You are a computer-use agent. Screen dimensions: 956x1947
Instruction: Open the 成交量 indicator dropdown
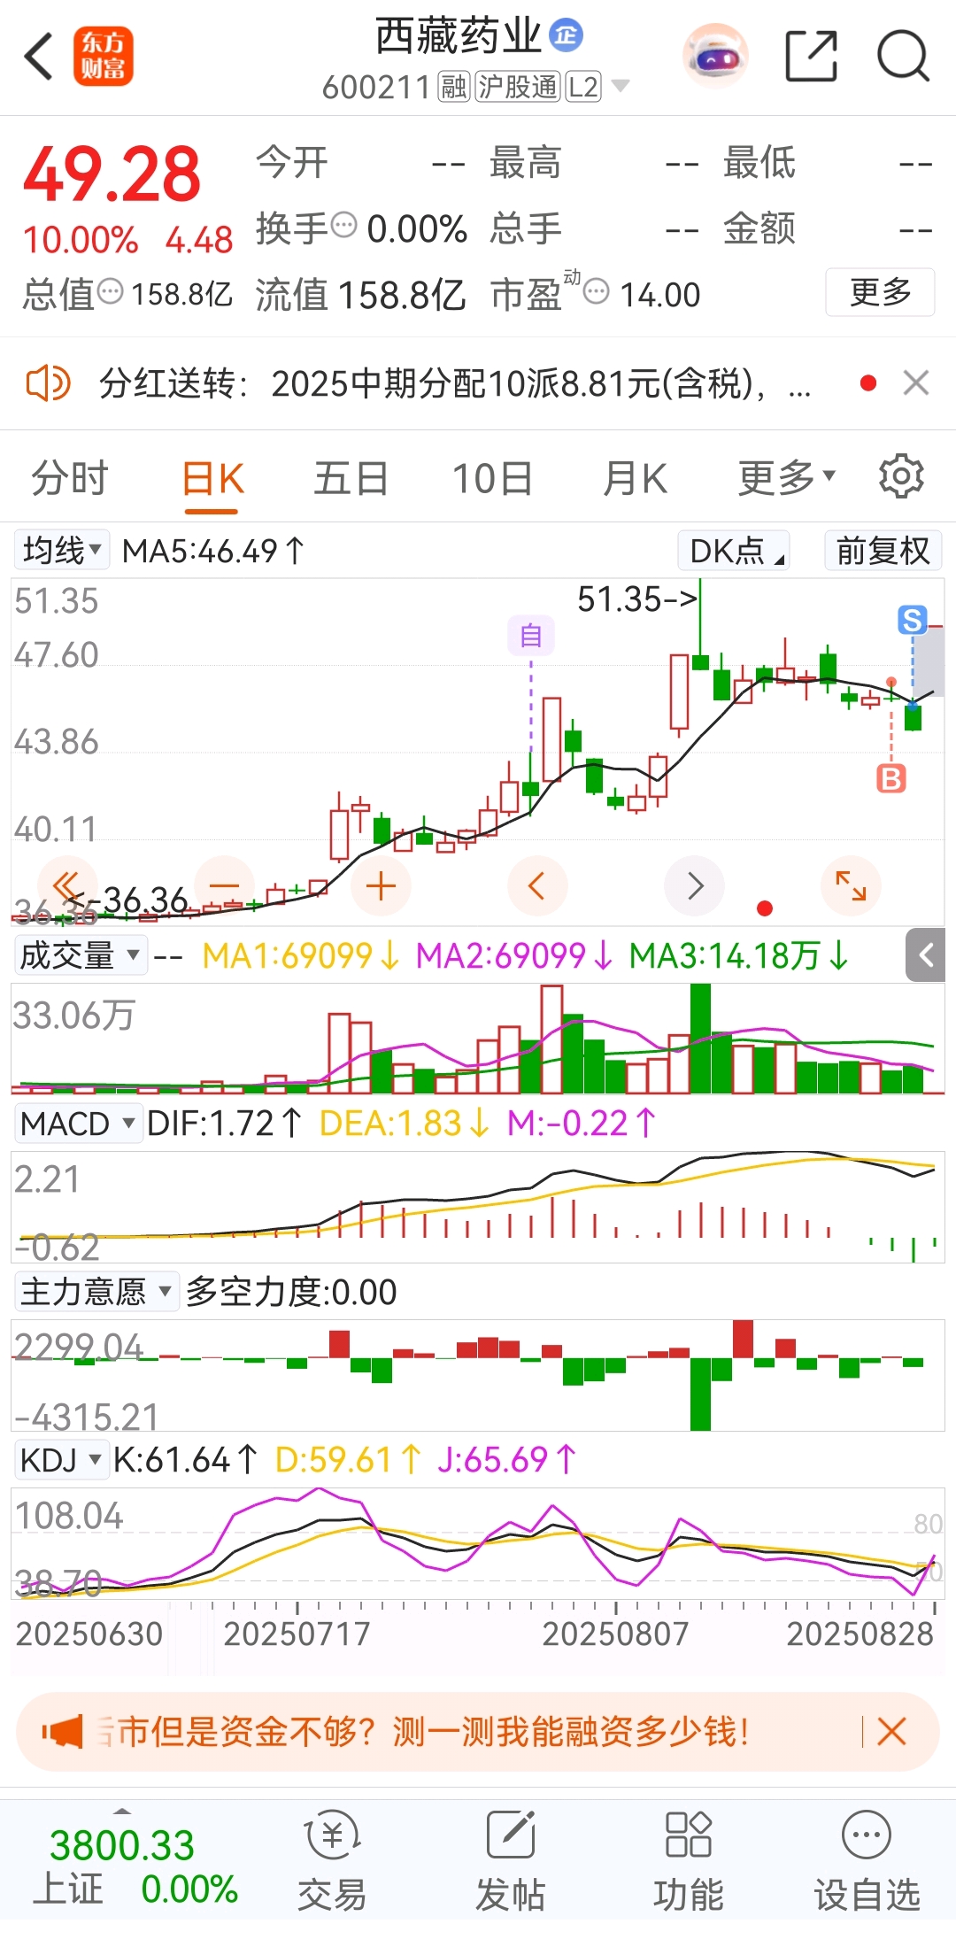coord(80,955)
